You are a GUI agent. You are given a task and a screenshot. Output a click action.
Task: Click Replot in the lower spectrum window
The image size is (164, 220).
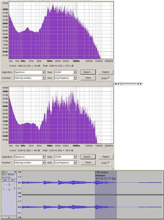(x=106, y=157)
